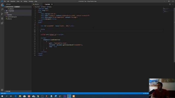Switch to the player.js editor tab
175x98 pixels.
pos(36,4)
